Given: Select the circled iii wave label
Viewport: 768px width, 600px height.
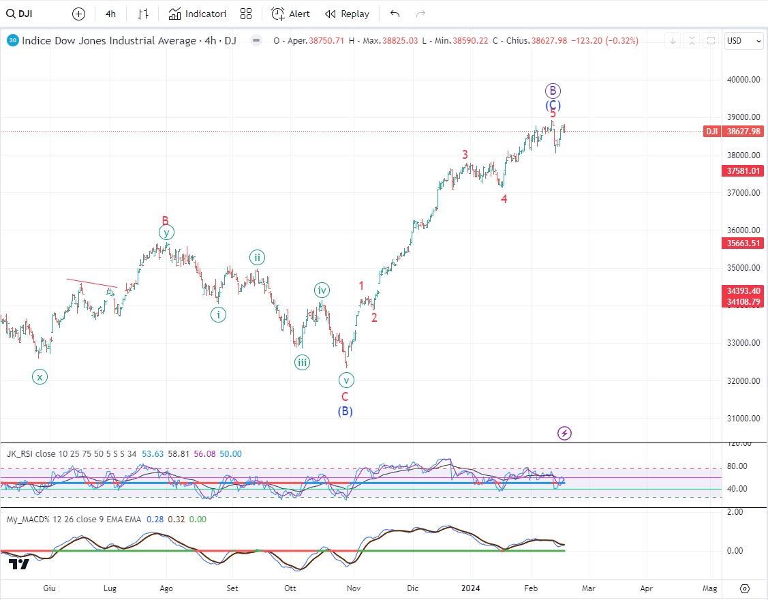Looking at the screenshot, I should [x=302, y=363].
